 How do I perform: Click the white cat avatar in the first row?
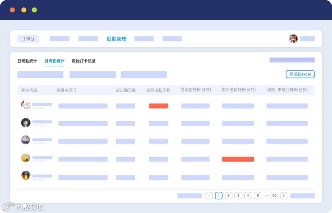(26, 105)
